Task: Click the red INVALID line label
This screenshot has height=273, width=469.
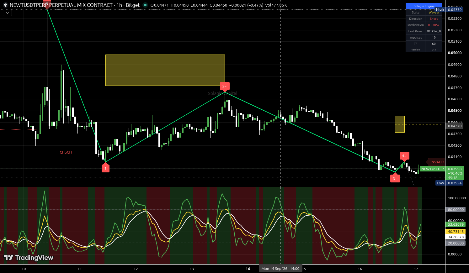Action: click(x=437, y=162)
